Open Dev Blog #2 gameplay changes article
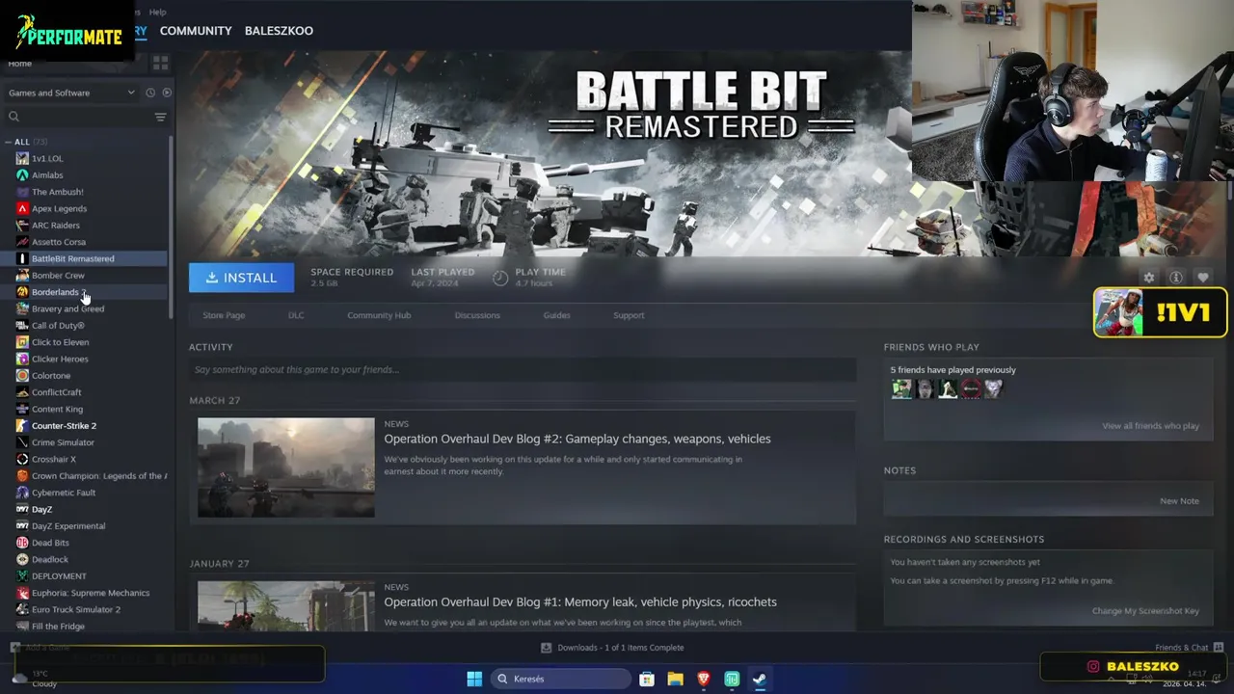Screen dimensions: 1234x694 577,439
